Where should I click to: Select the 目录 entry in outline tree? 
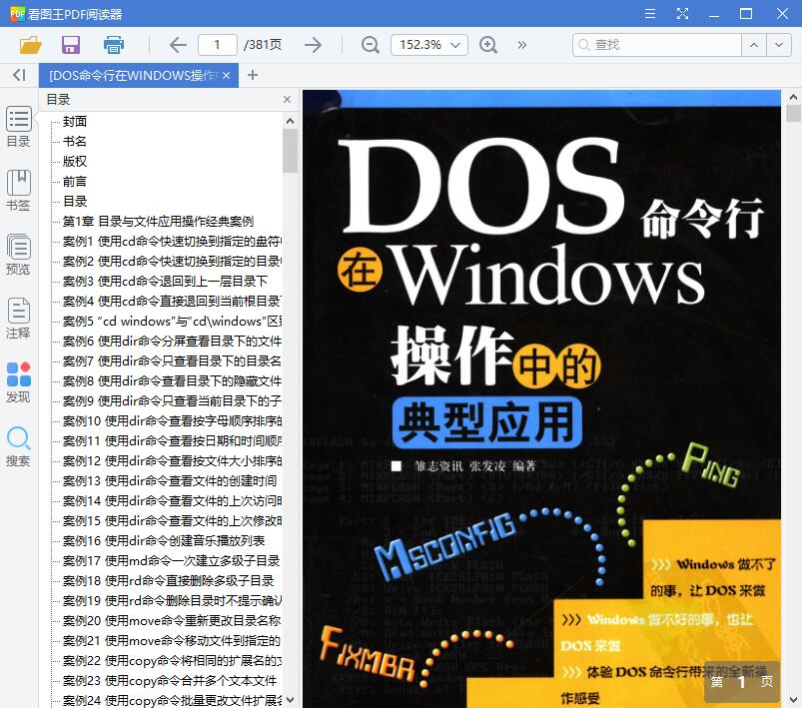(x=75, y=201)
